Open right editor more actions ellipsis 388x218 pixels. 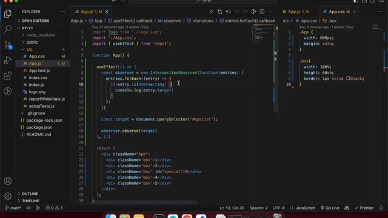(x=380, y=12)
